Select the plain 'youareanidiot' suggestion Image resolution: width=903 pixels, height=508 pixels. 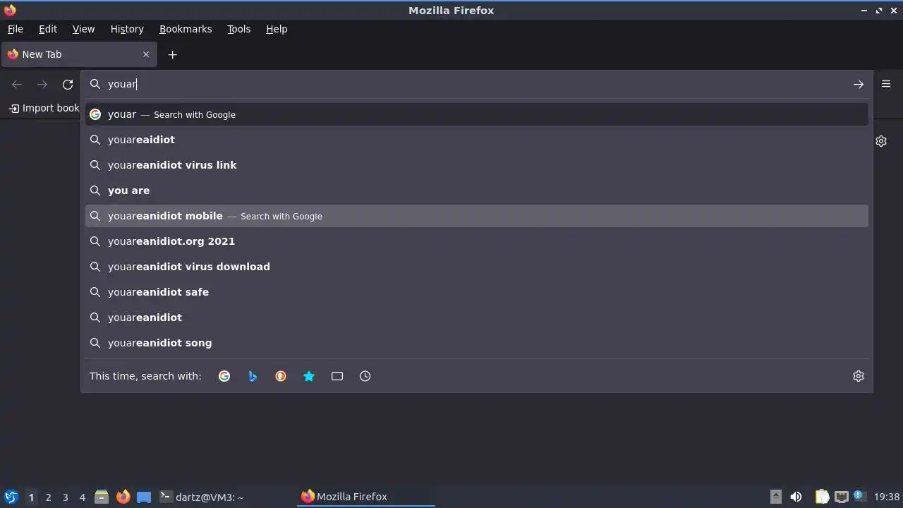(477, 317)
